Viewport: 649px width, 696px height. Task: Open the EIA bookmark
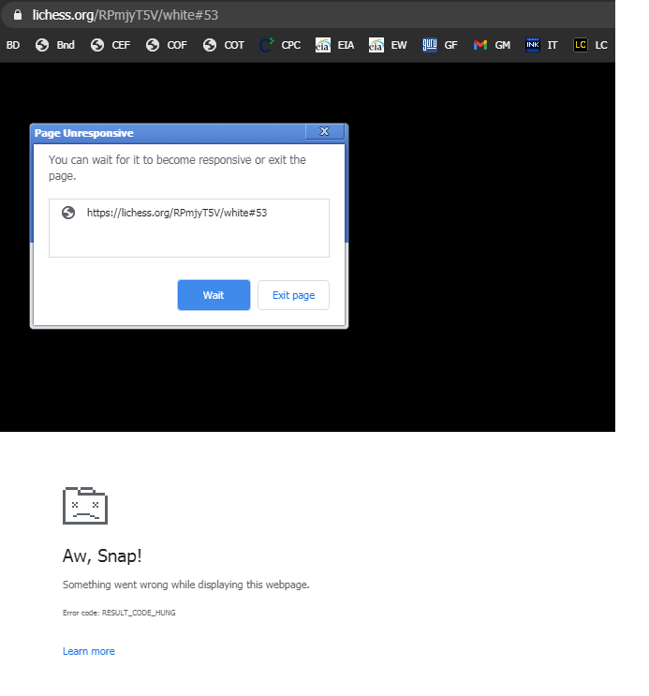pyautogui.click(x=334, y=45)
